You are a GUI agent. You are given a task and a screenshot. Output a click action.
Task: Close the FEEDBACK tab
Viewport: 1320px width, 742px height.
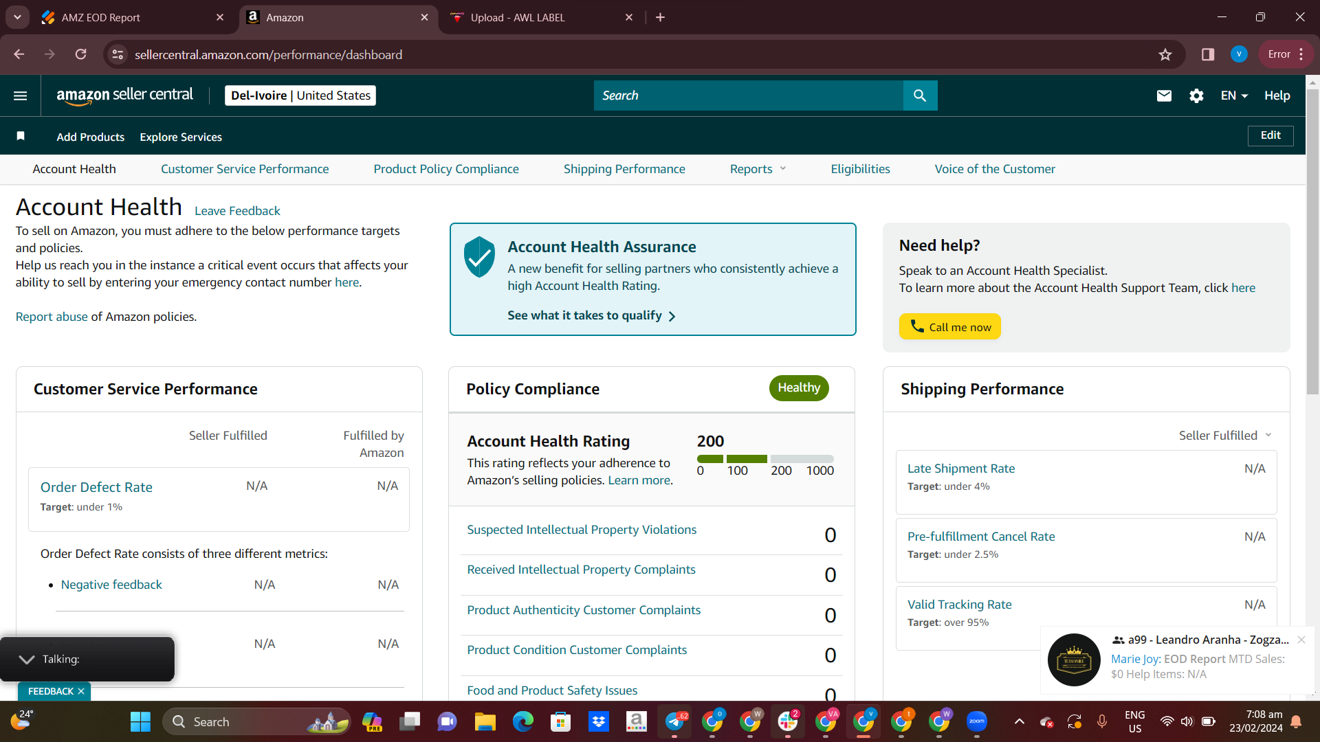pos(81,691)
